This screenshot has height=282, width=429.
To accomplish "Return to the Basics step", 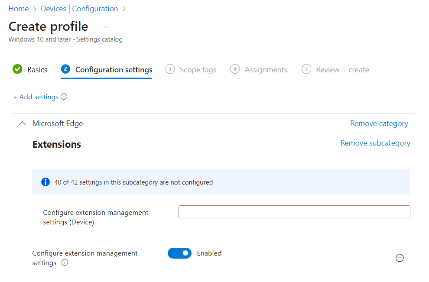I will coord(37,69).
